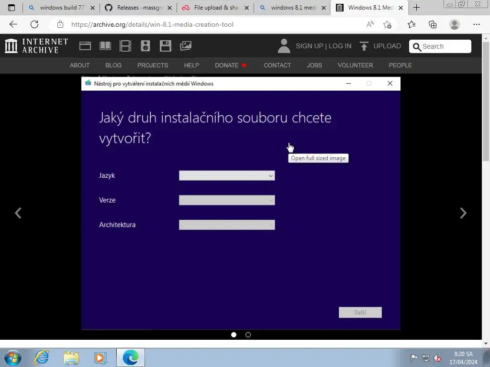Open the VOLUNTEER link

coord(356,65)
